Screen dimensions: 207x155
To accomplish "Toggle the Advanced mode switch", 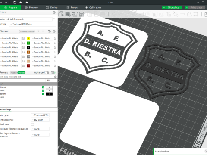I will pos(47,73).
